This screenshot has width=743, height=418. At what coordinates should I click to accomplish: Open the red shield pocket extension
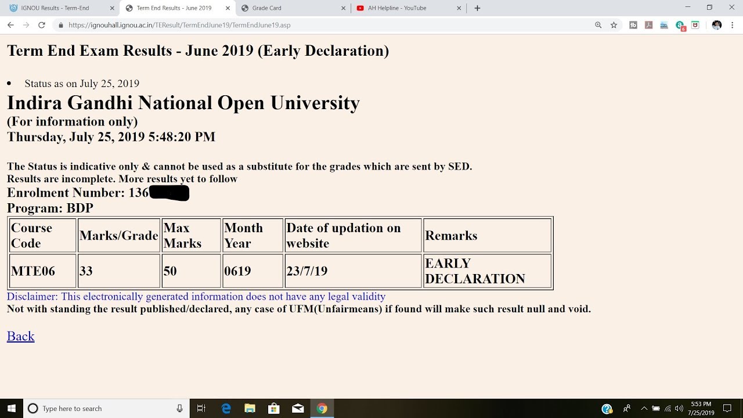(x=695, y=25)
